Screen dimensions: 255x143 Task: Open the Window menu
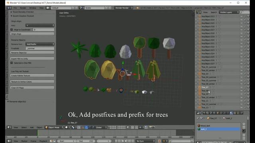(x=33, y=8)
